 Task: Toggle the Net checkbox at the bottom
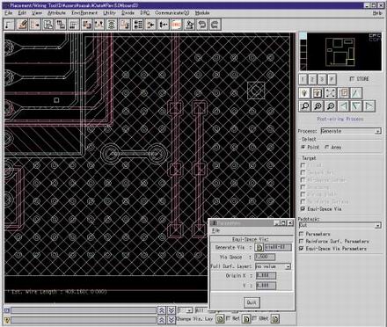coord(229,318)
